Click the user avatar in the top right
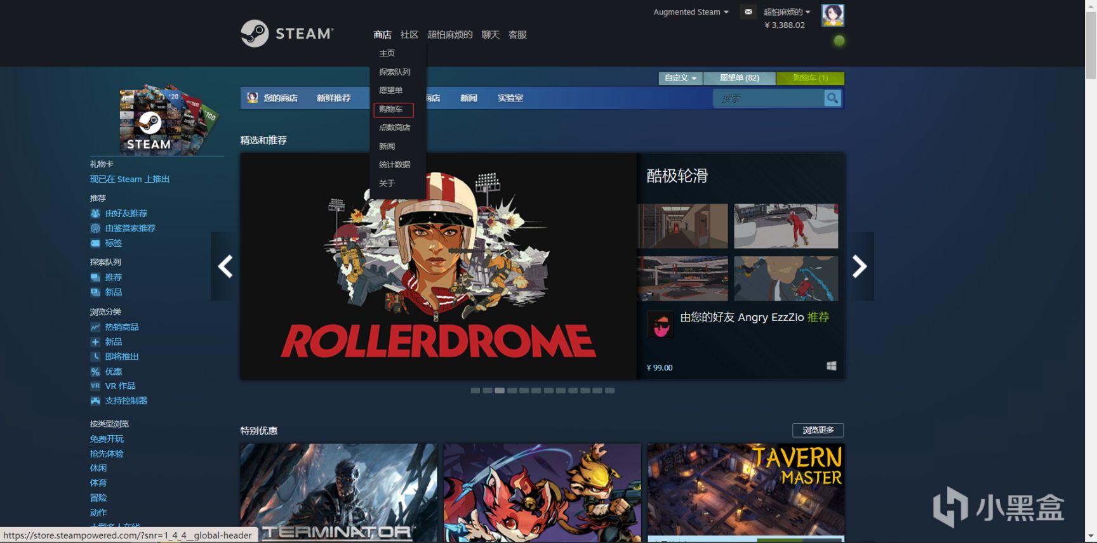1097x543 pixels. pos(833,15)
